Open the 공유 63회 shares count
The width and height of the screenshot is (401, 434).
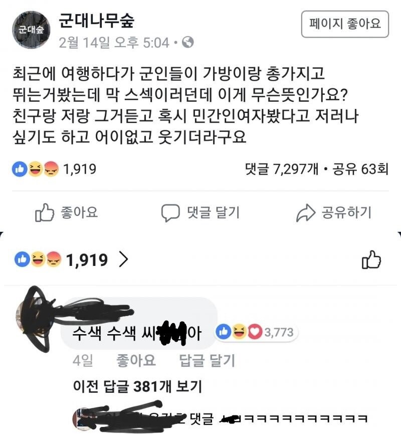coord(360,169)
